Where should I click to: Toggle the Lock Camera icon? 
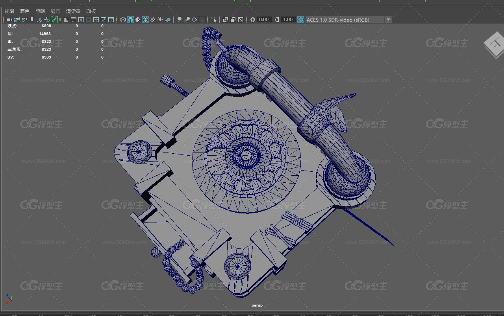coord(17,20)
